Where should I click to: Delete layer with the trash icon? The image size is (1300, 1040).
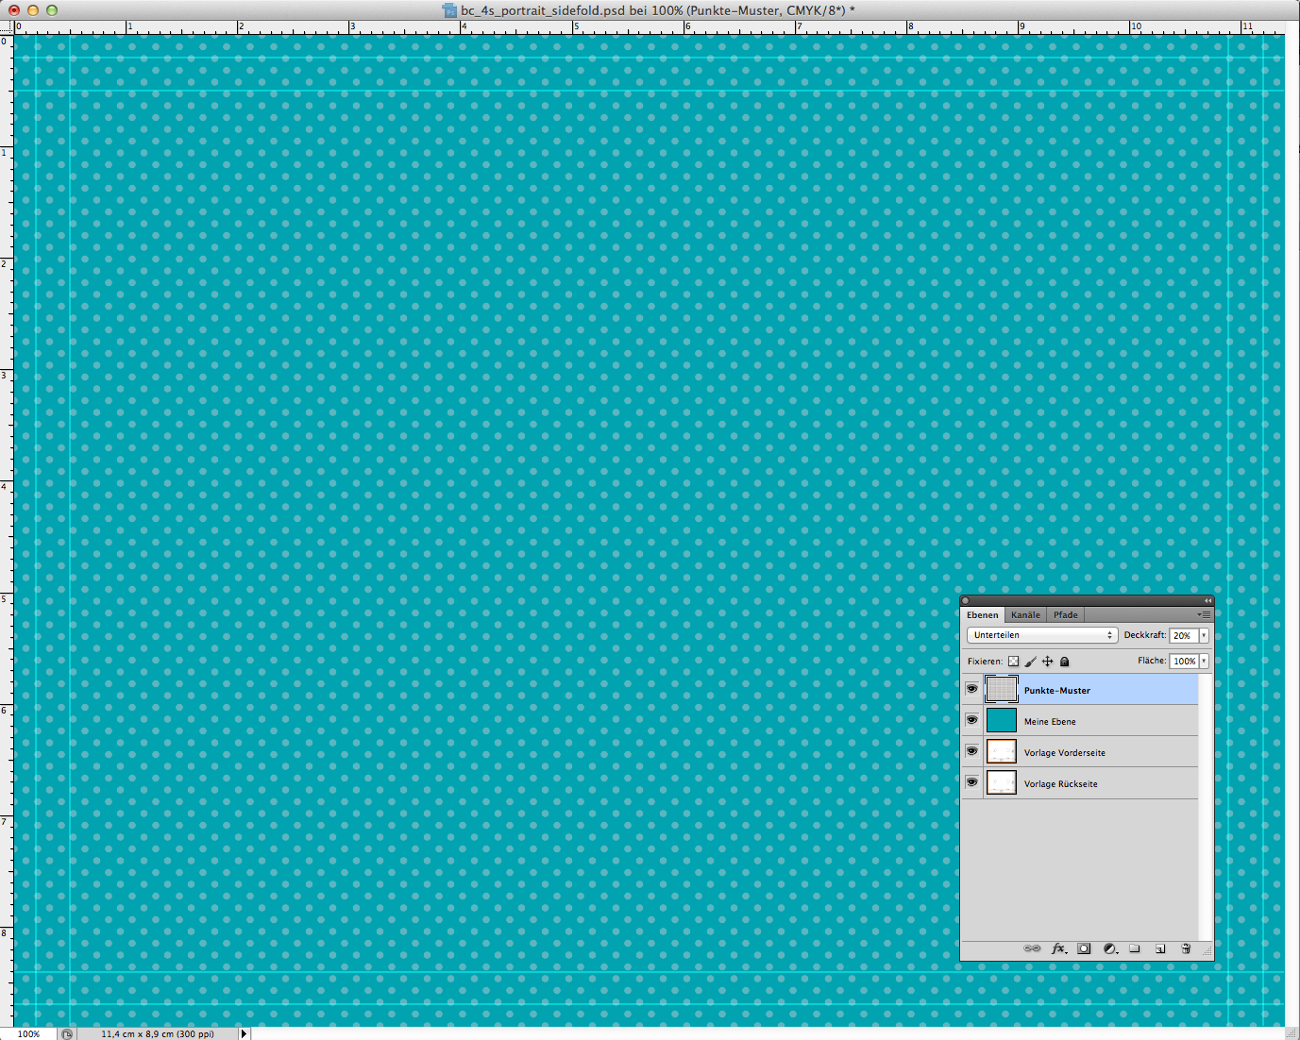coord(1186,948)
